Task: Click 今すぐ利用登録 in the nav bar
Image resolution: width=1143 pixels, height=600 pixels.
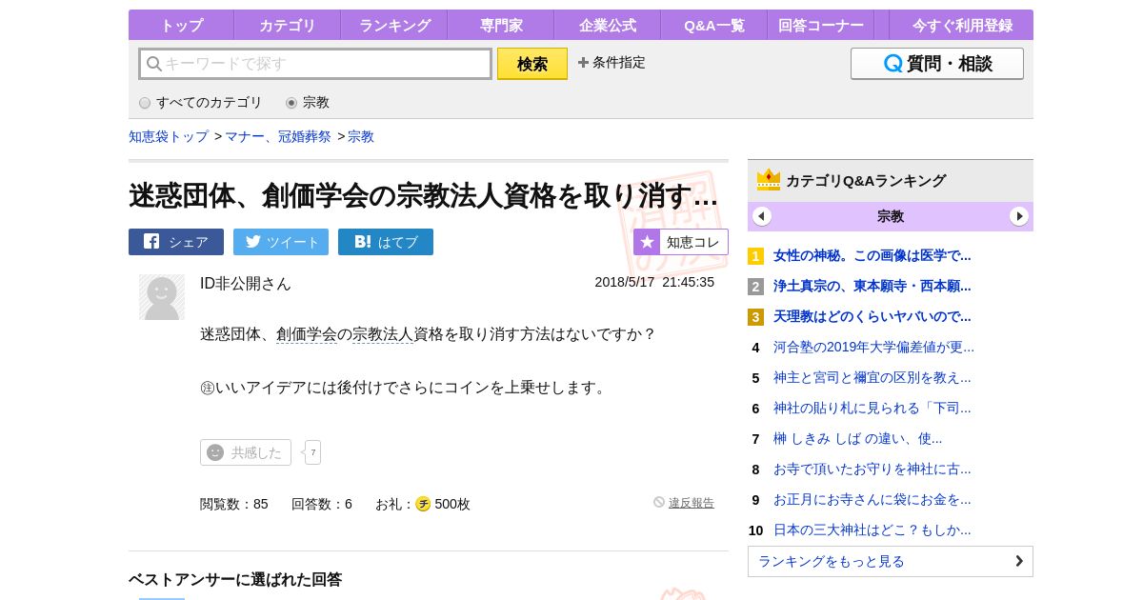Action: pyautogui.click(x=962, y=26)
